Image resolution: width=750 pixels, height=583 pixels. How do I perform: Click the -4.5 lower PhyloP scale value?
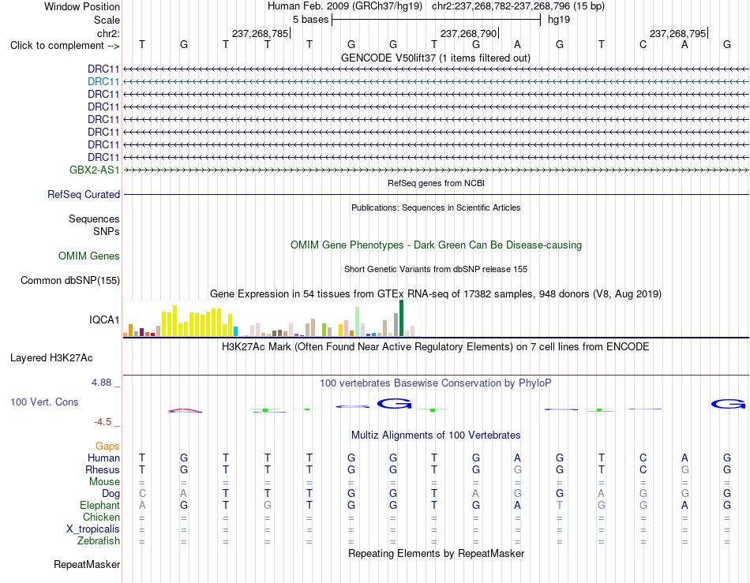click(x=103, y=421)
